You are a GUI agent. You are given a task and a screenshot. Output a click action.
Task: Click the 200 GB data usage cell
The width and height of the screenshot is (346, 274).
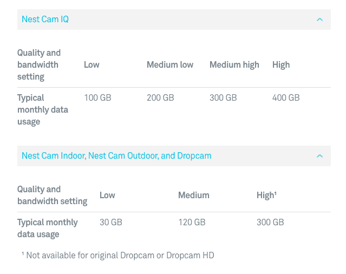pos(160,98)
